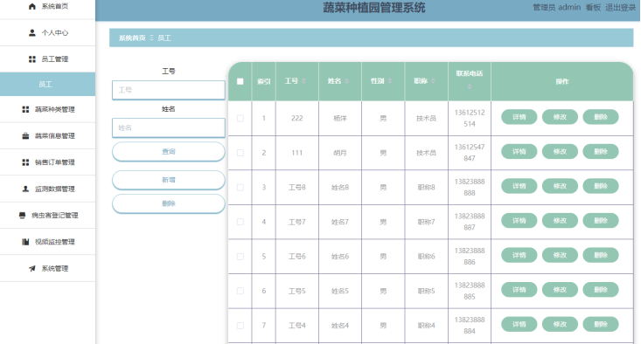Click 修改 in the 工号6 row
This screenshot has height=344, width=641.
pyautogui.click(x=560, y=256)
